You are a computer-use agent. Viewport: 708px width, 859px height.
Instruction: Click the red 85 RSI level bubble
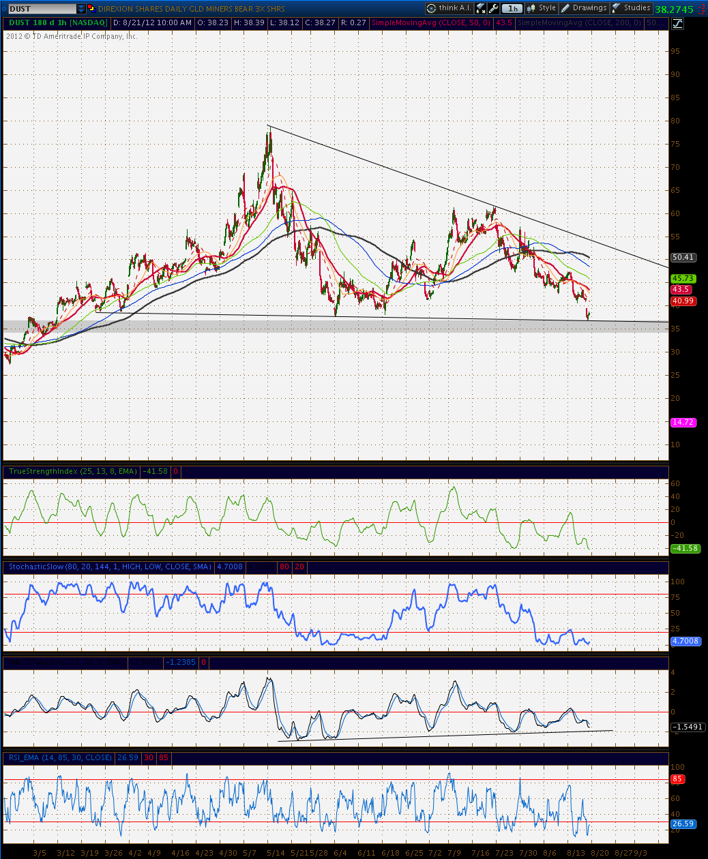click(x=677, y=779)
